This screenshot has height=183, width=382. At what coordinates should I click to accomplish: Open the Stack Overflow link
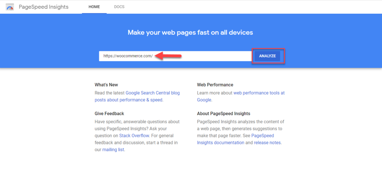pyautogui.click(x=134, y=135)
